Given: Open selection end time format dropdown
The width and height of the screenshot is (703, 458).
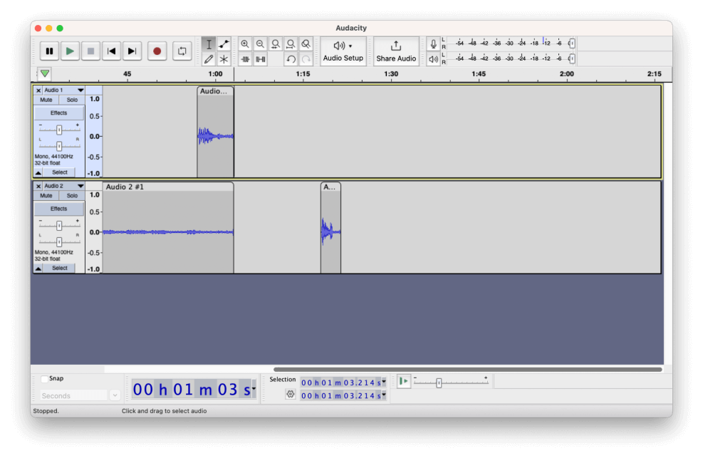Looking at the screenshot, I should (x=384, y=395).
